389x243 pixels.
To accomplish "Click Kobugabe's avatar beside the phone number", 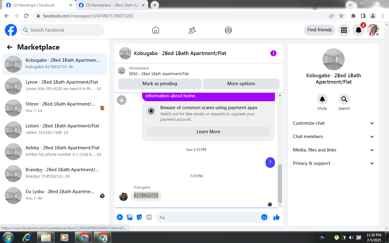I will 123,197.
